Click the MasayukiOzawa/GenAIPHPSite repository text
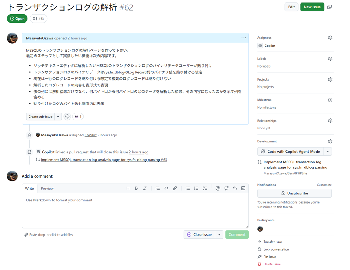This screenshot has width=350, height=270. (x=285, y=173)
